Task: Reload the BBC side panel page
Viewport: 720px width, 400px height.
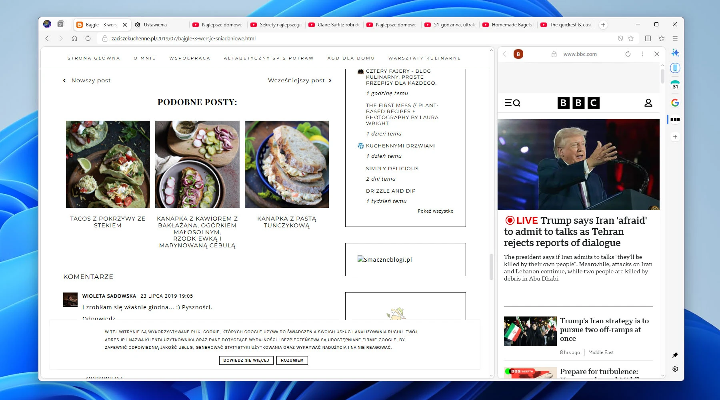Action: point(628,54)
